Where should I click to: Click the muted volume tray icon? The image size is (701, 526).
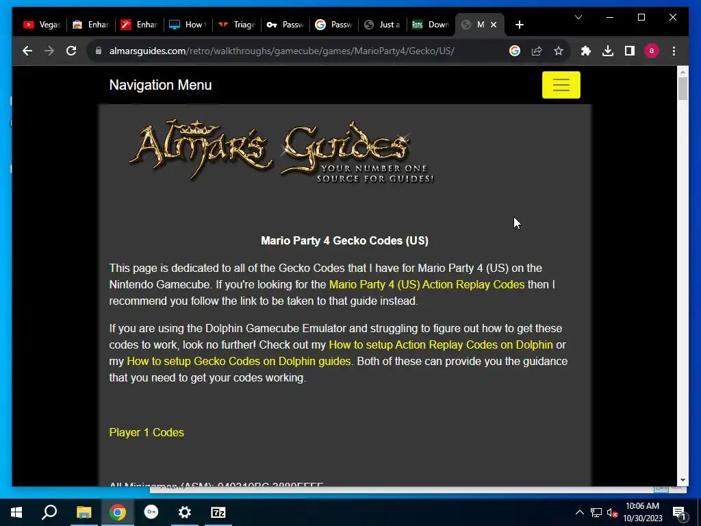tap(612, 512)
